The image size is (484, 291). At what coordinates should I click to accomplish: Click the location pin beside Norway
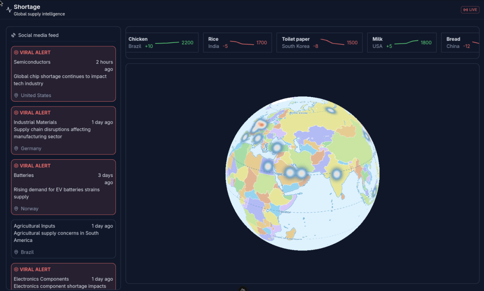tap(16, 209)
